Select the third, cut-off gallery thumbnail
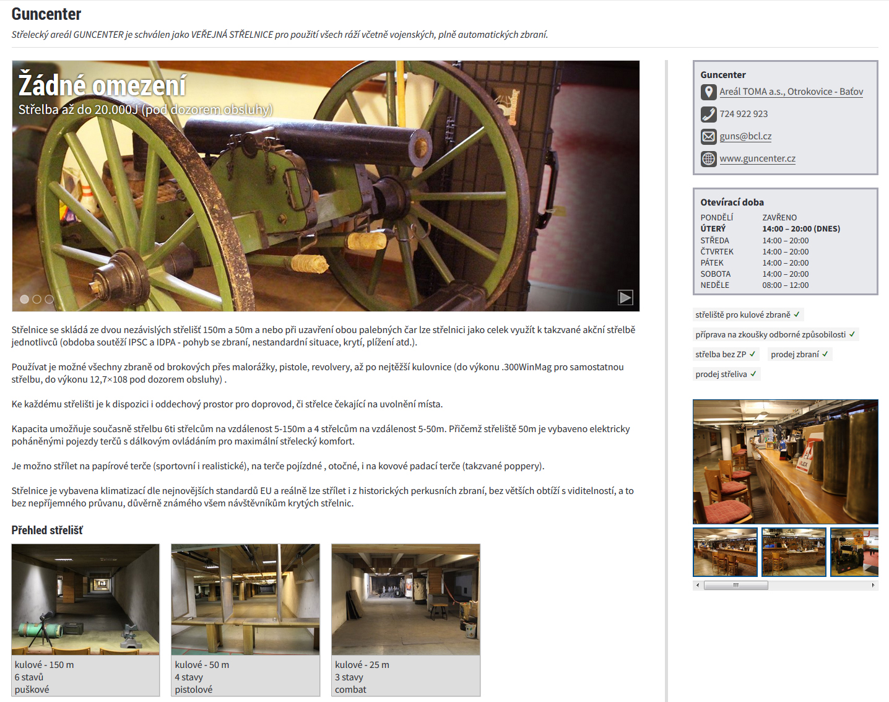The height and width of the screenshot is (702, 889). tap(854, 552)
